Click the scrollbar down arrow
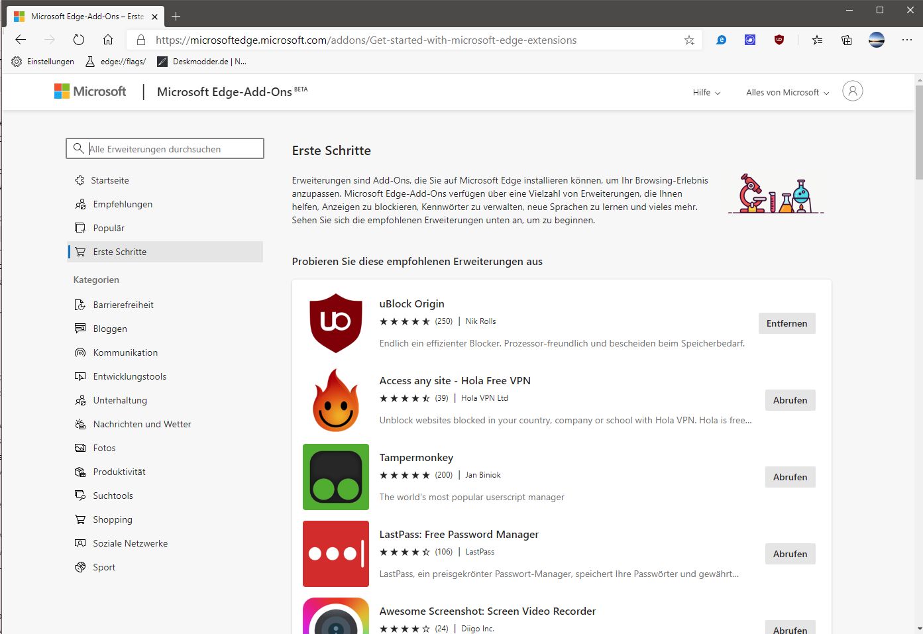Viewport: 923px width, 634px height. (x=918, y=629)
